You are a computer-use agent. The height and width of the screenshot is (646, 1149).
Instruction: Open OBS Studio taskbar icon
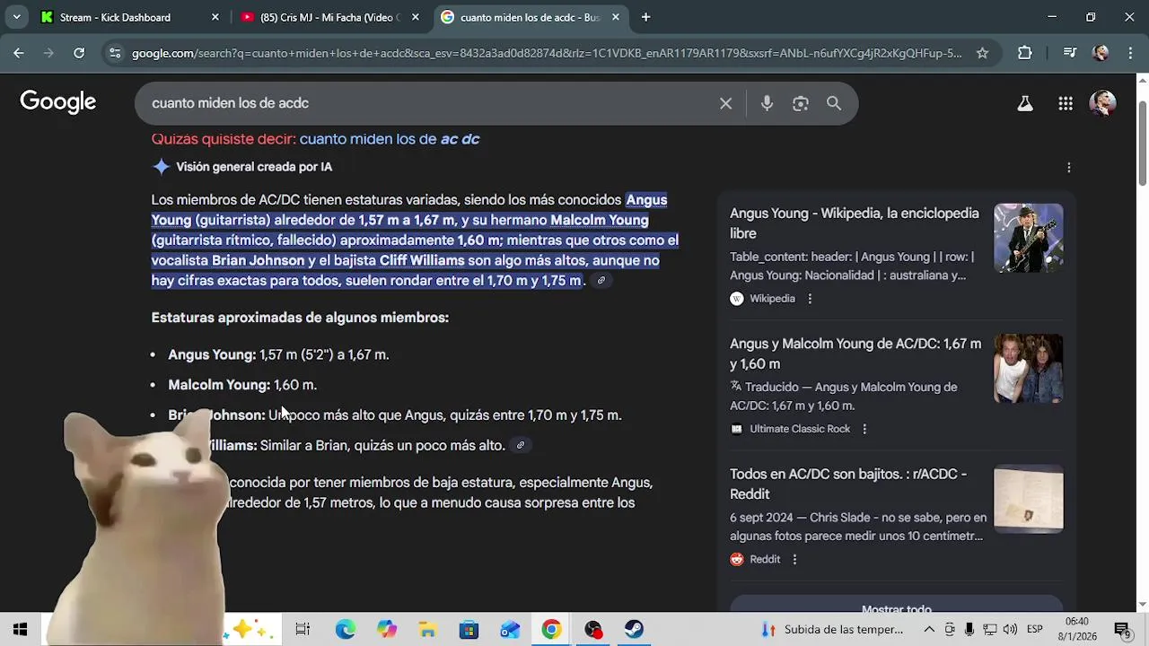592,629
